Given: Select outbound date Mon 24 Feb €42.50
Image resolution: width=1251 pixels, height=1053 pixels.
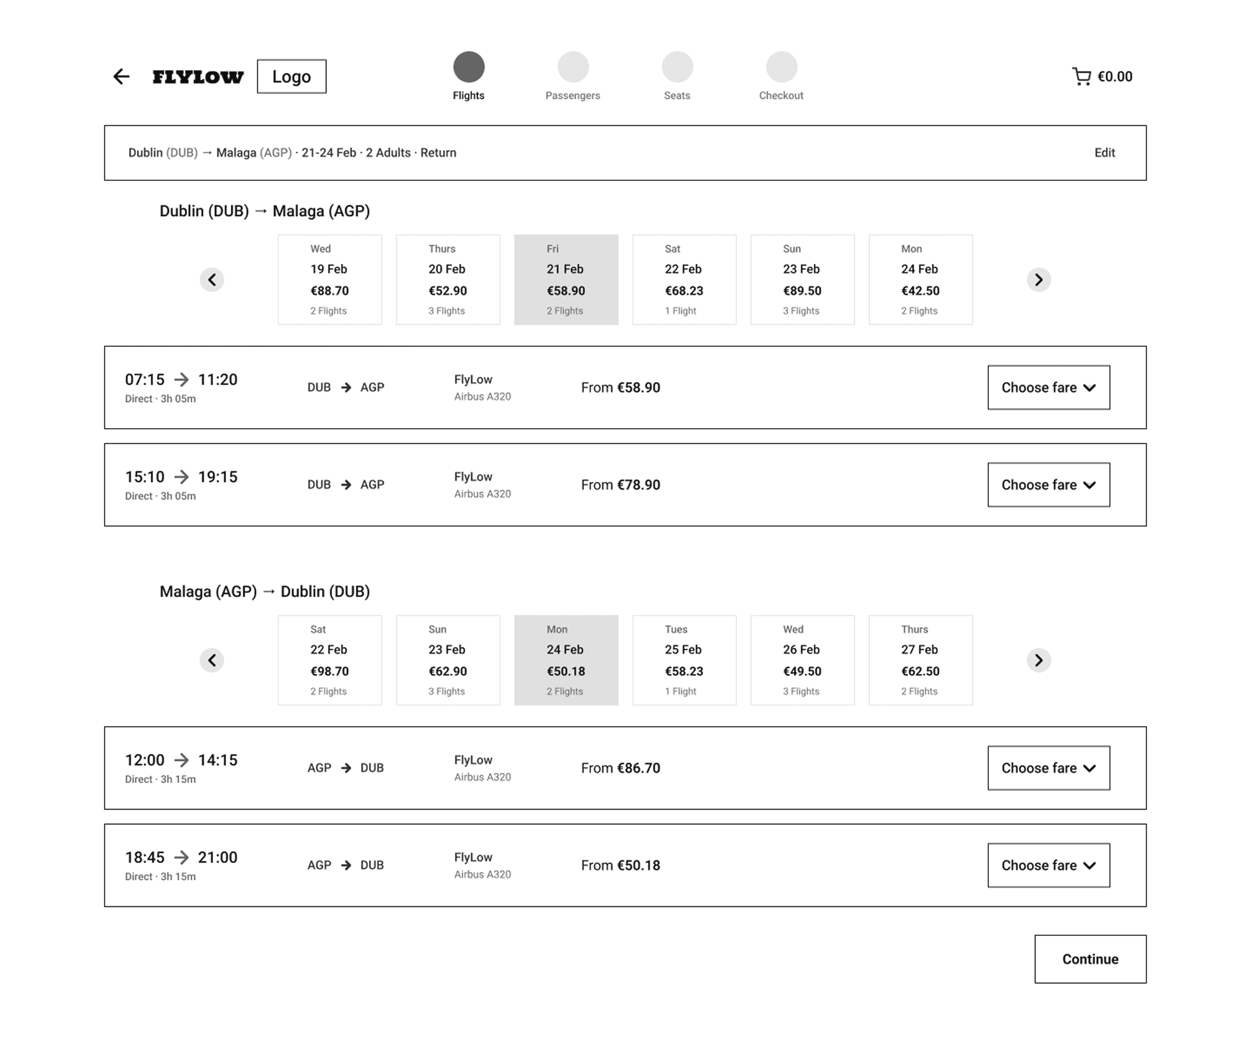Looking at the screenshot, I should tap(921, 279).
